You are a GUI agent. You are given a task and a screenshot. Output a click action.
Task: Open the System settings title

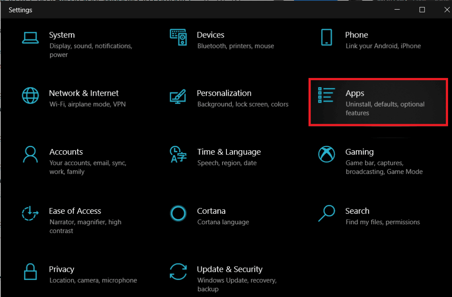[x=62, y=35]
